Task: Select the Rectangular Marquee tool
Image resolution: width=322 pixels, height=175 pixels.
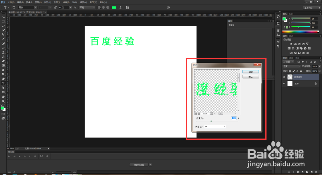Action: [x=3, y=21]
